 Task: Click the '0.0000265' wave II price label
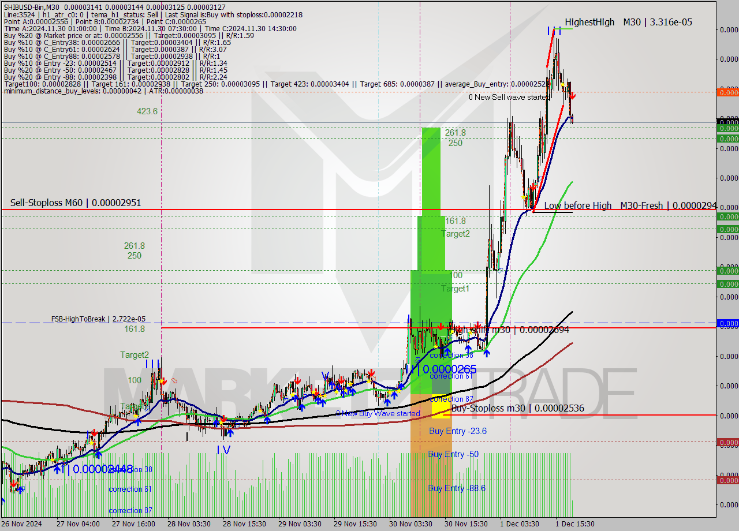pos(449,369)
